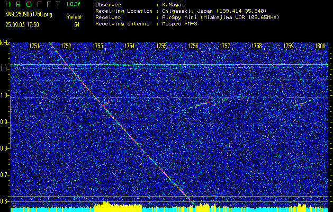Select the Maspro FM-3 antenna value

179,24
